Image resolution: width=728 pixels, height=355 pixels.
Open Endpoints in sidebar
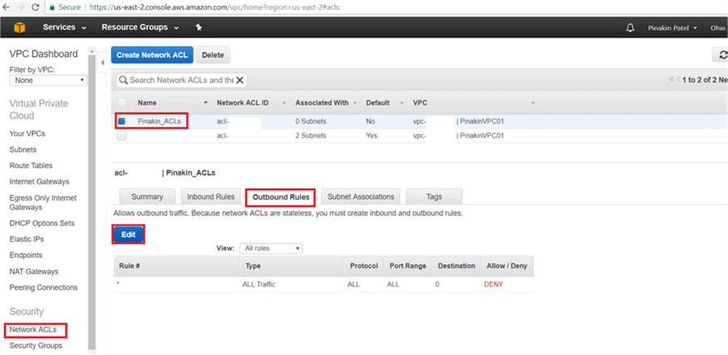point(26,255)
